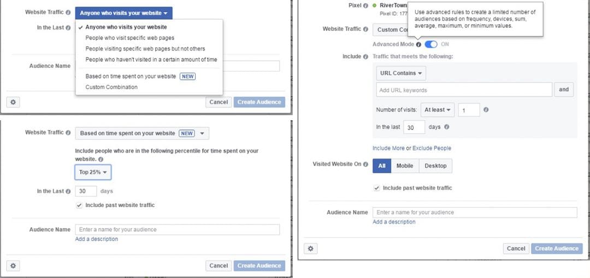
Task: Click Exclude People link
Action: coord(432,148)
